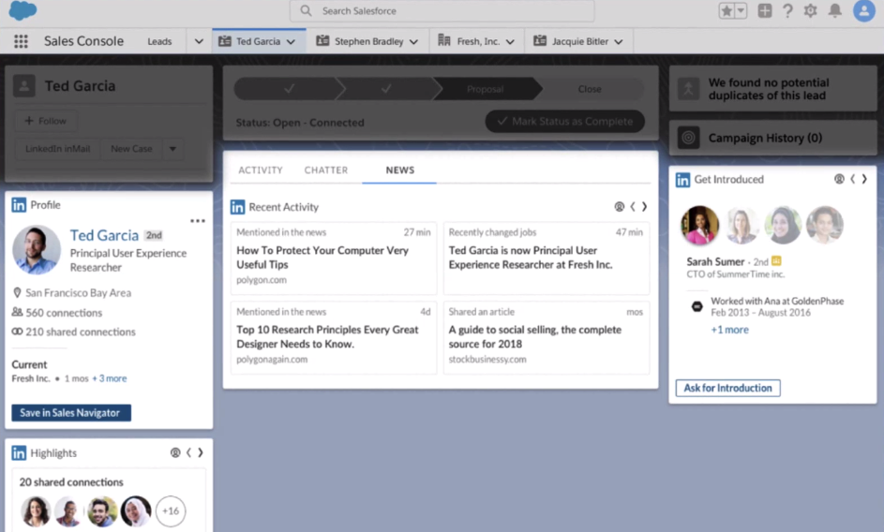Click the LinkedIn icon in Profile panel

coord(19,204)
